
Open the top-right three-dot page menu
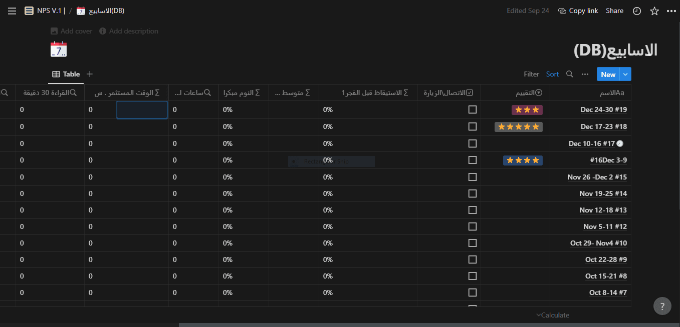(671, 11)
